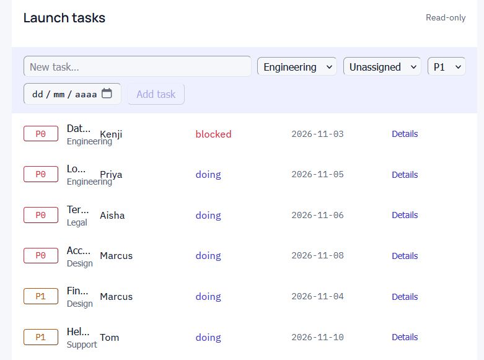This screenshot has height=360, width=484.
Task: Click the assignee name Tom
Action: 109,337
